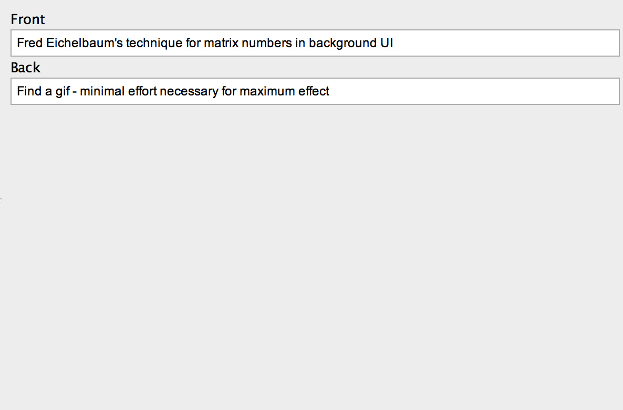
Task: Click the word "matrix" in Front field
Action: tap(221, 43)
